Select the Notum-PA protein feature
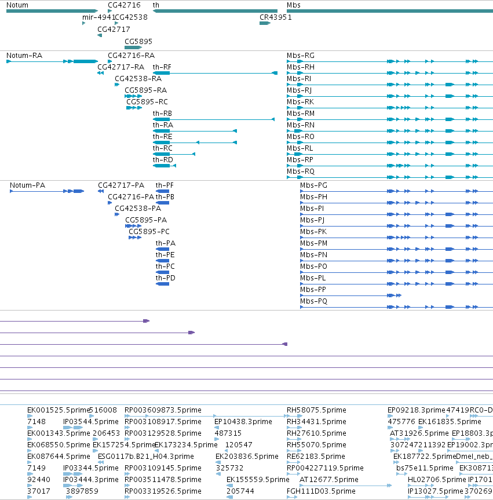This screenshot has height=500, width=493. tap(47, 191)
